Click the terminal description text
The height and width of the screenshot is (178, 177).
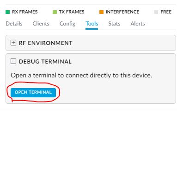coord(81,76)
